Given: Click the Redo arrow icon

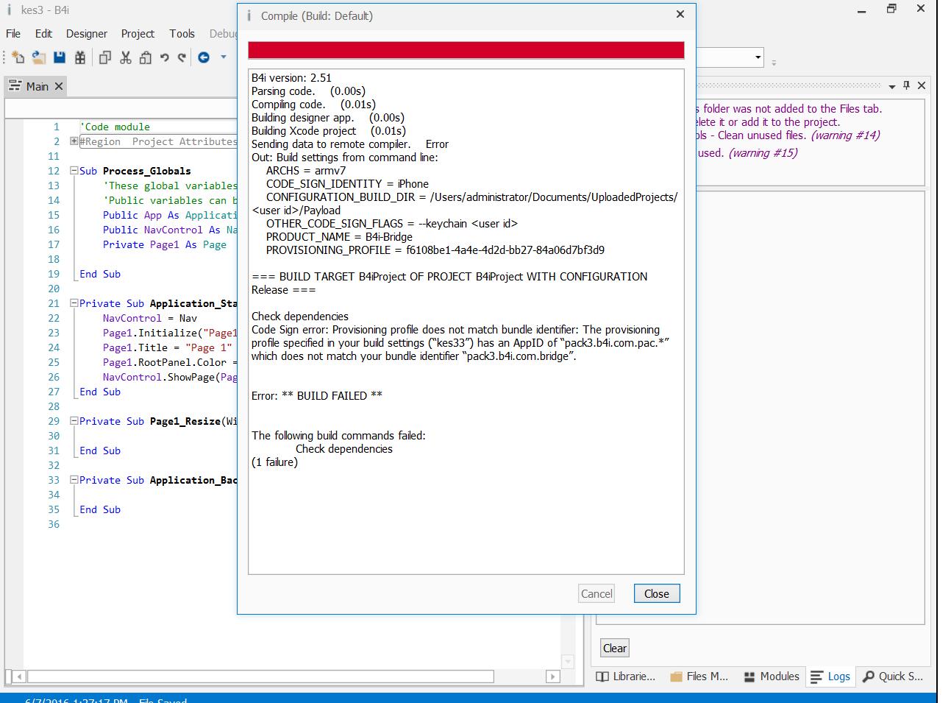Looking at the screenshot, I should pos(182,57).
